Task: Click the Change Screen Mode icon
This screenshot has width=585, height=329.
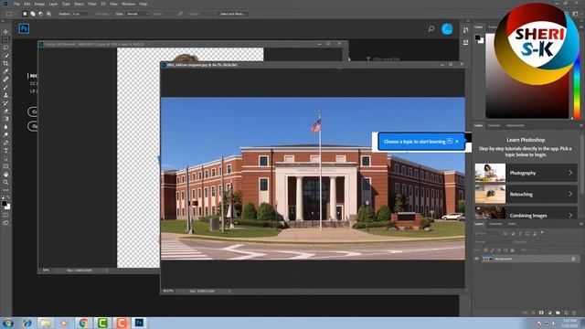Action: (5, 223)
